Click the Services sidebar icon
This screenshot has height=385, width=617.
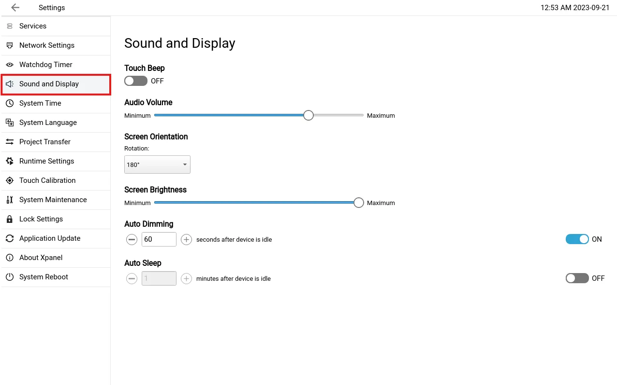(10, 26)
